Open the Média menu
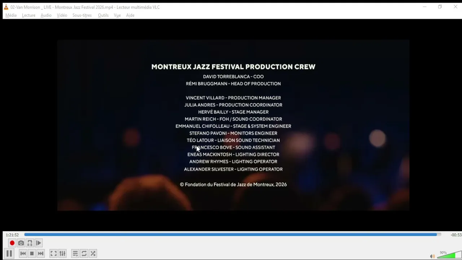Viewport: 462px width, 260px height. (11, 15)
